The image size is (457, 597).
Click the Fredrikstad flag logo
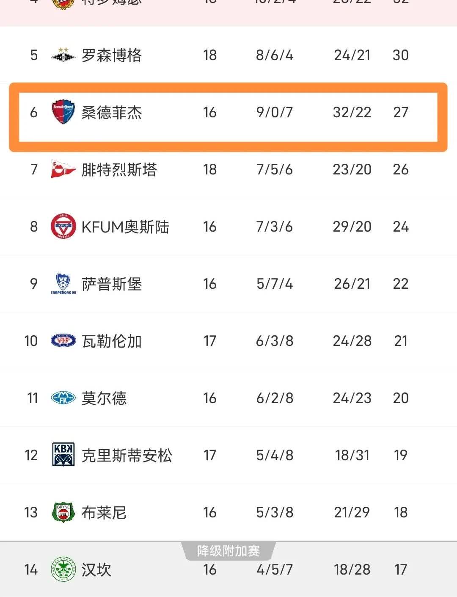[x=63, y=169]
